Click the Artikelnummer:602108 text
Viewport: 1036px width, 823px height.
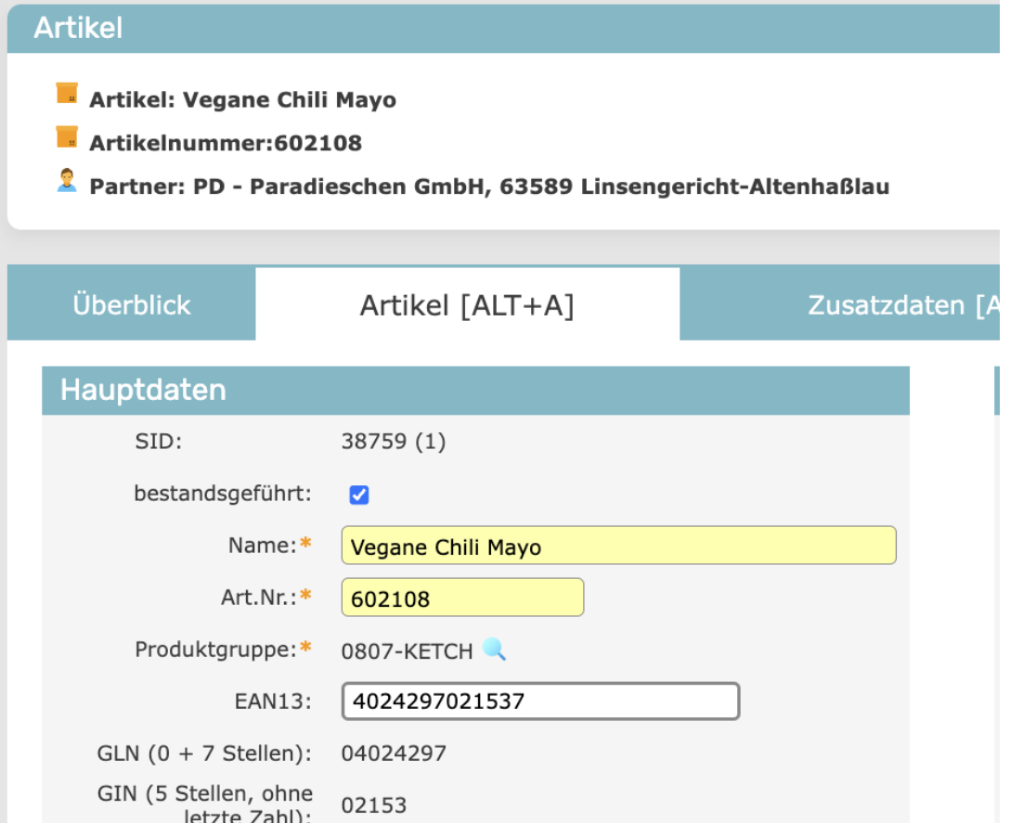point(226,143)
